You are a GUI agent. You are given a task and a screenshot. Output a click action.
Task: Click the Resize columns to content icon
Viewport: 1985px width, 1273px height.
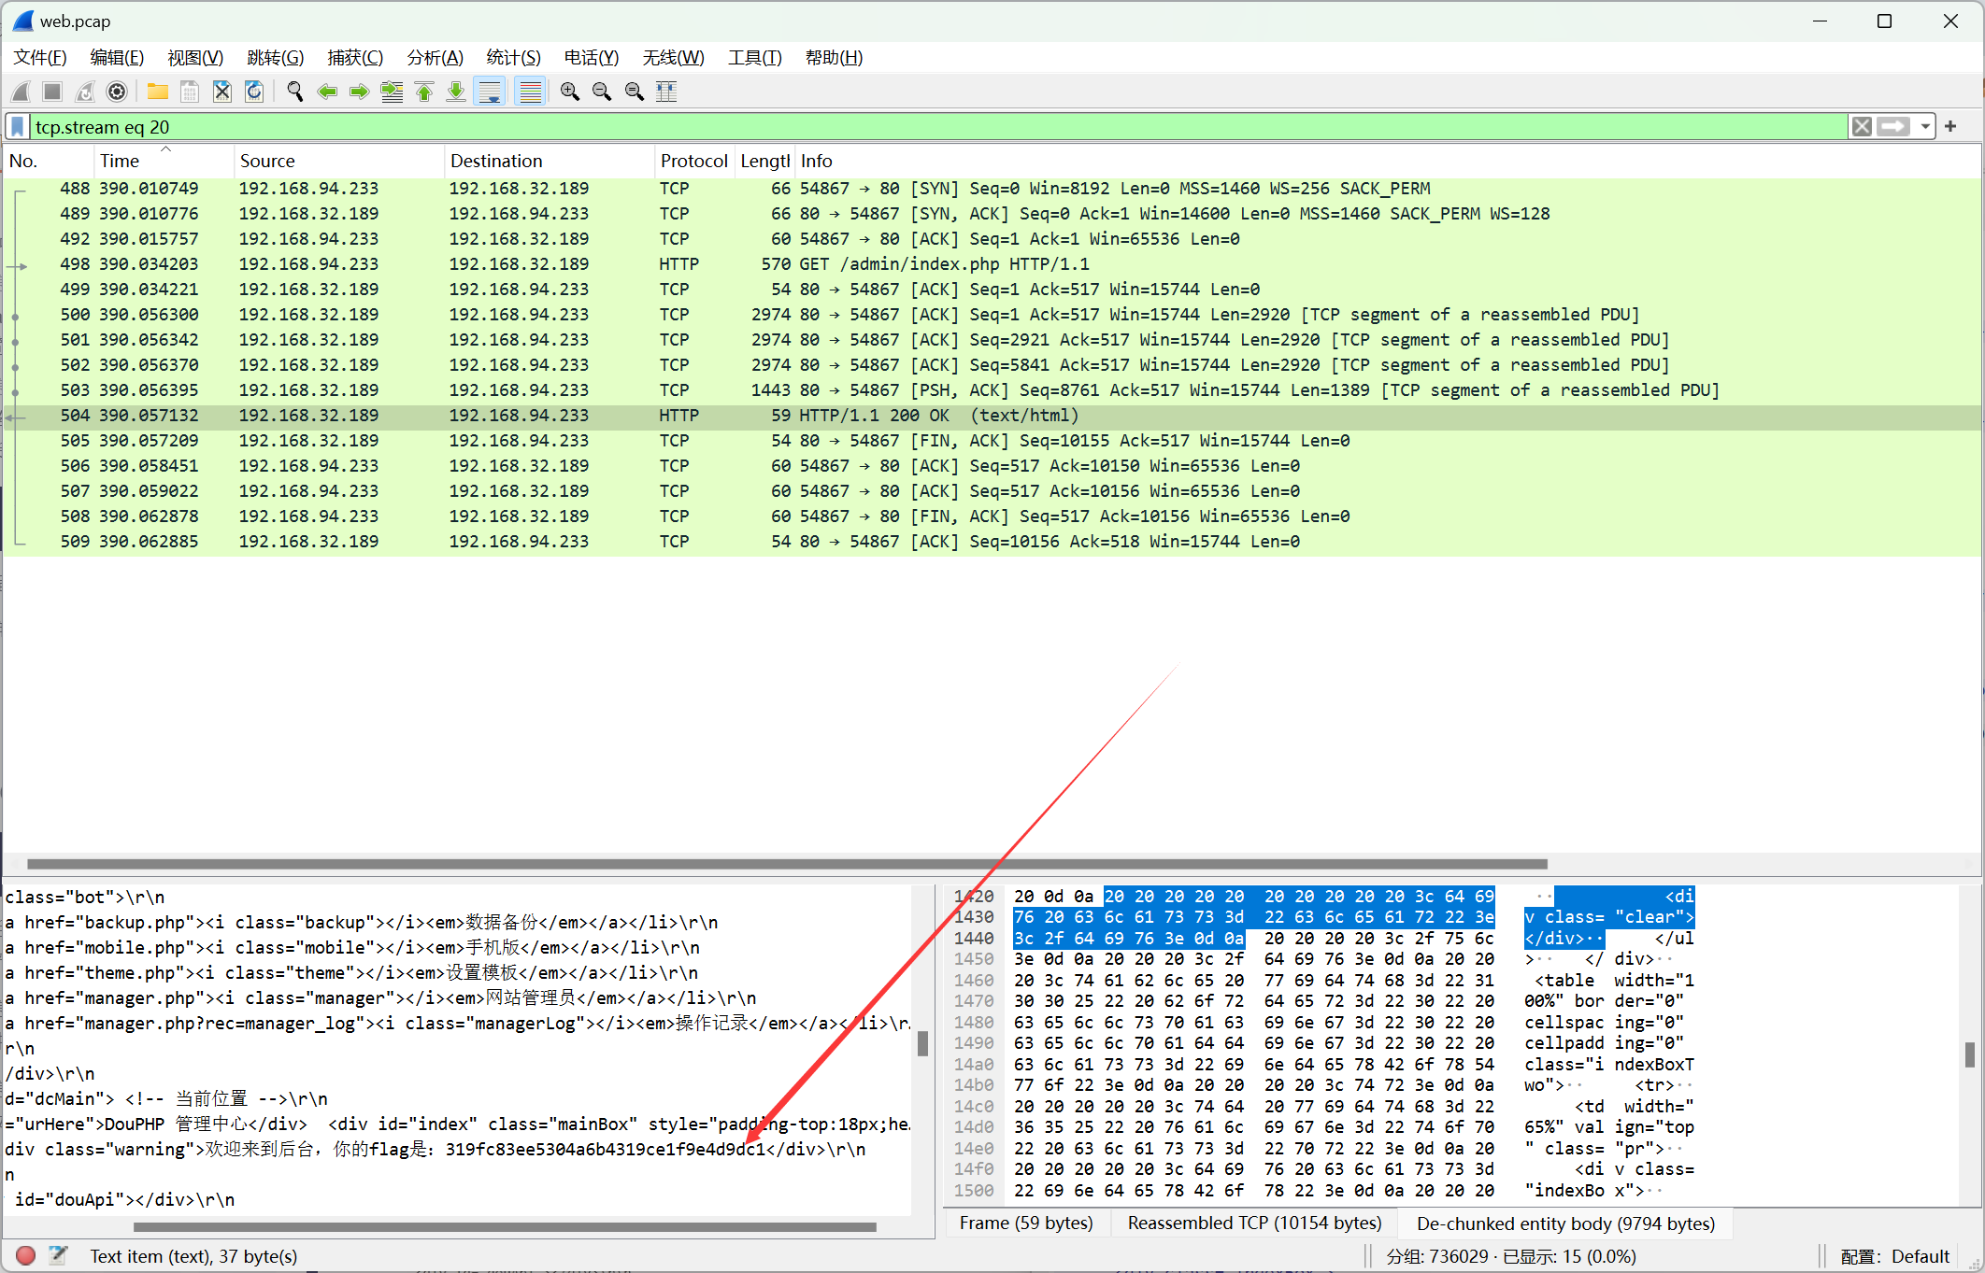click(x=666, y=92)
